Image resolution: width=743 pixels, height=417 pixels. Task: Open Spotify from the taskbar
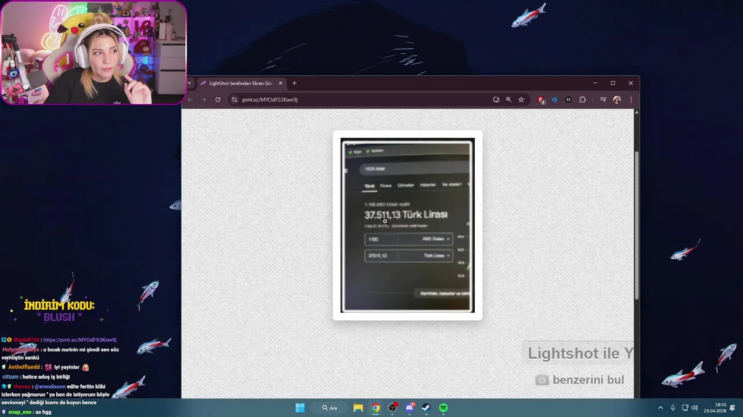443,408
